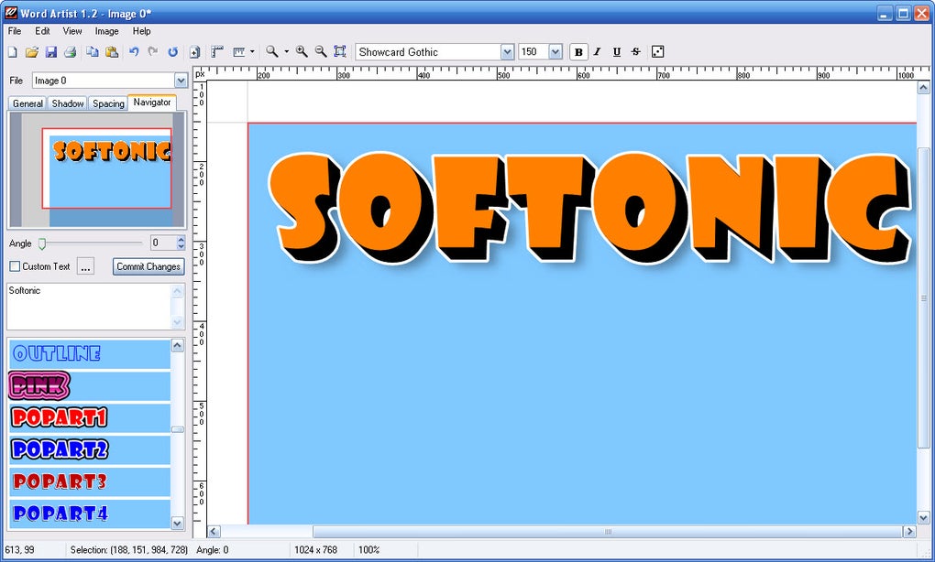Click into the Softonic text box
Screen dimensions: 935x562
pyautogui.click(x=89, y=307)
